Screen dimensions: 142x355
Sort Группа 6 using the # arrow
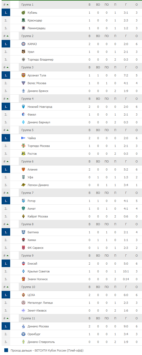(8, 162)
